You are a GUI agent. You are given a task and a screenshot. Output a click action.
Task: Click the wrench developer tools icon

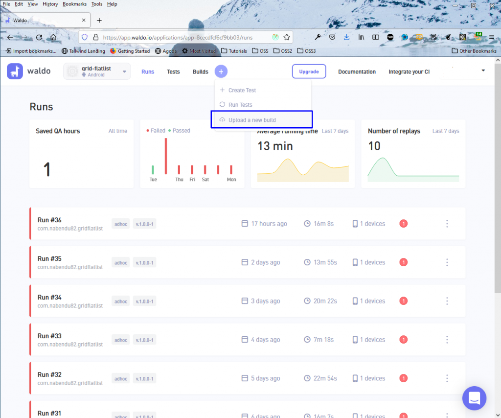[x=318, y=37]
